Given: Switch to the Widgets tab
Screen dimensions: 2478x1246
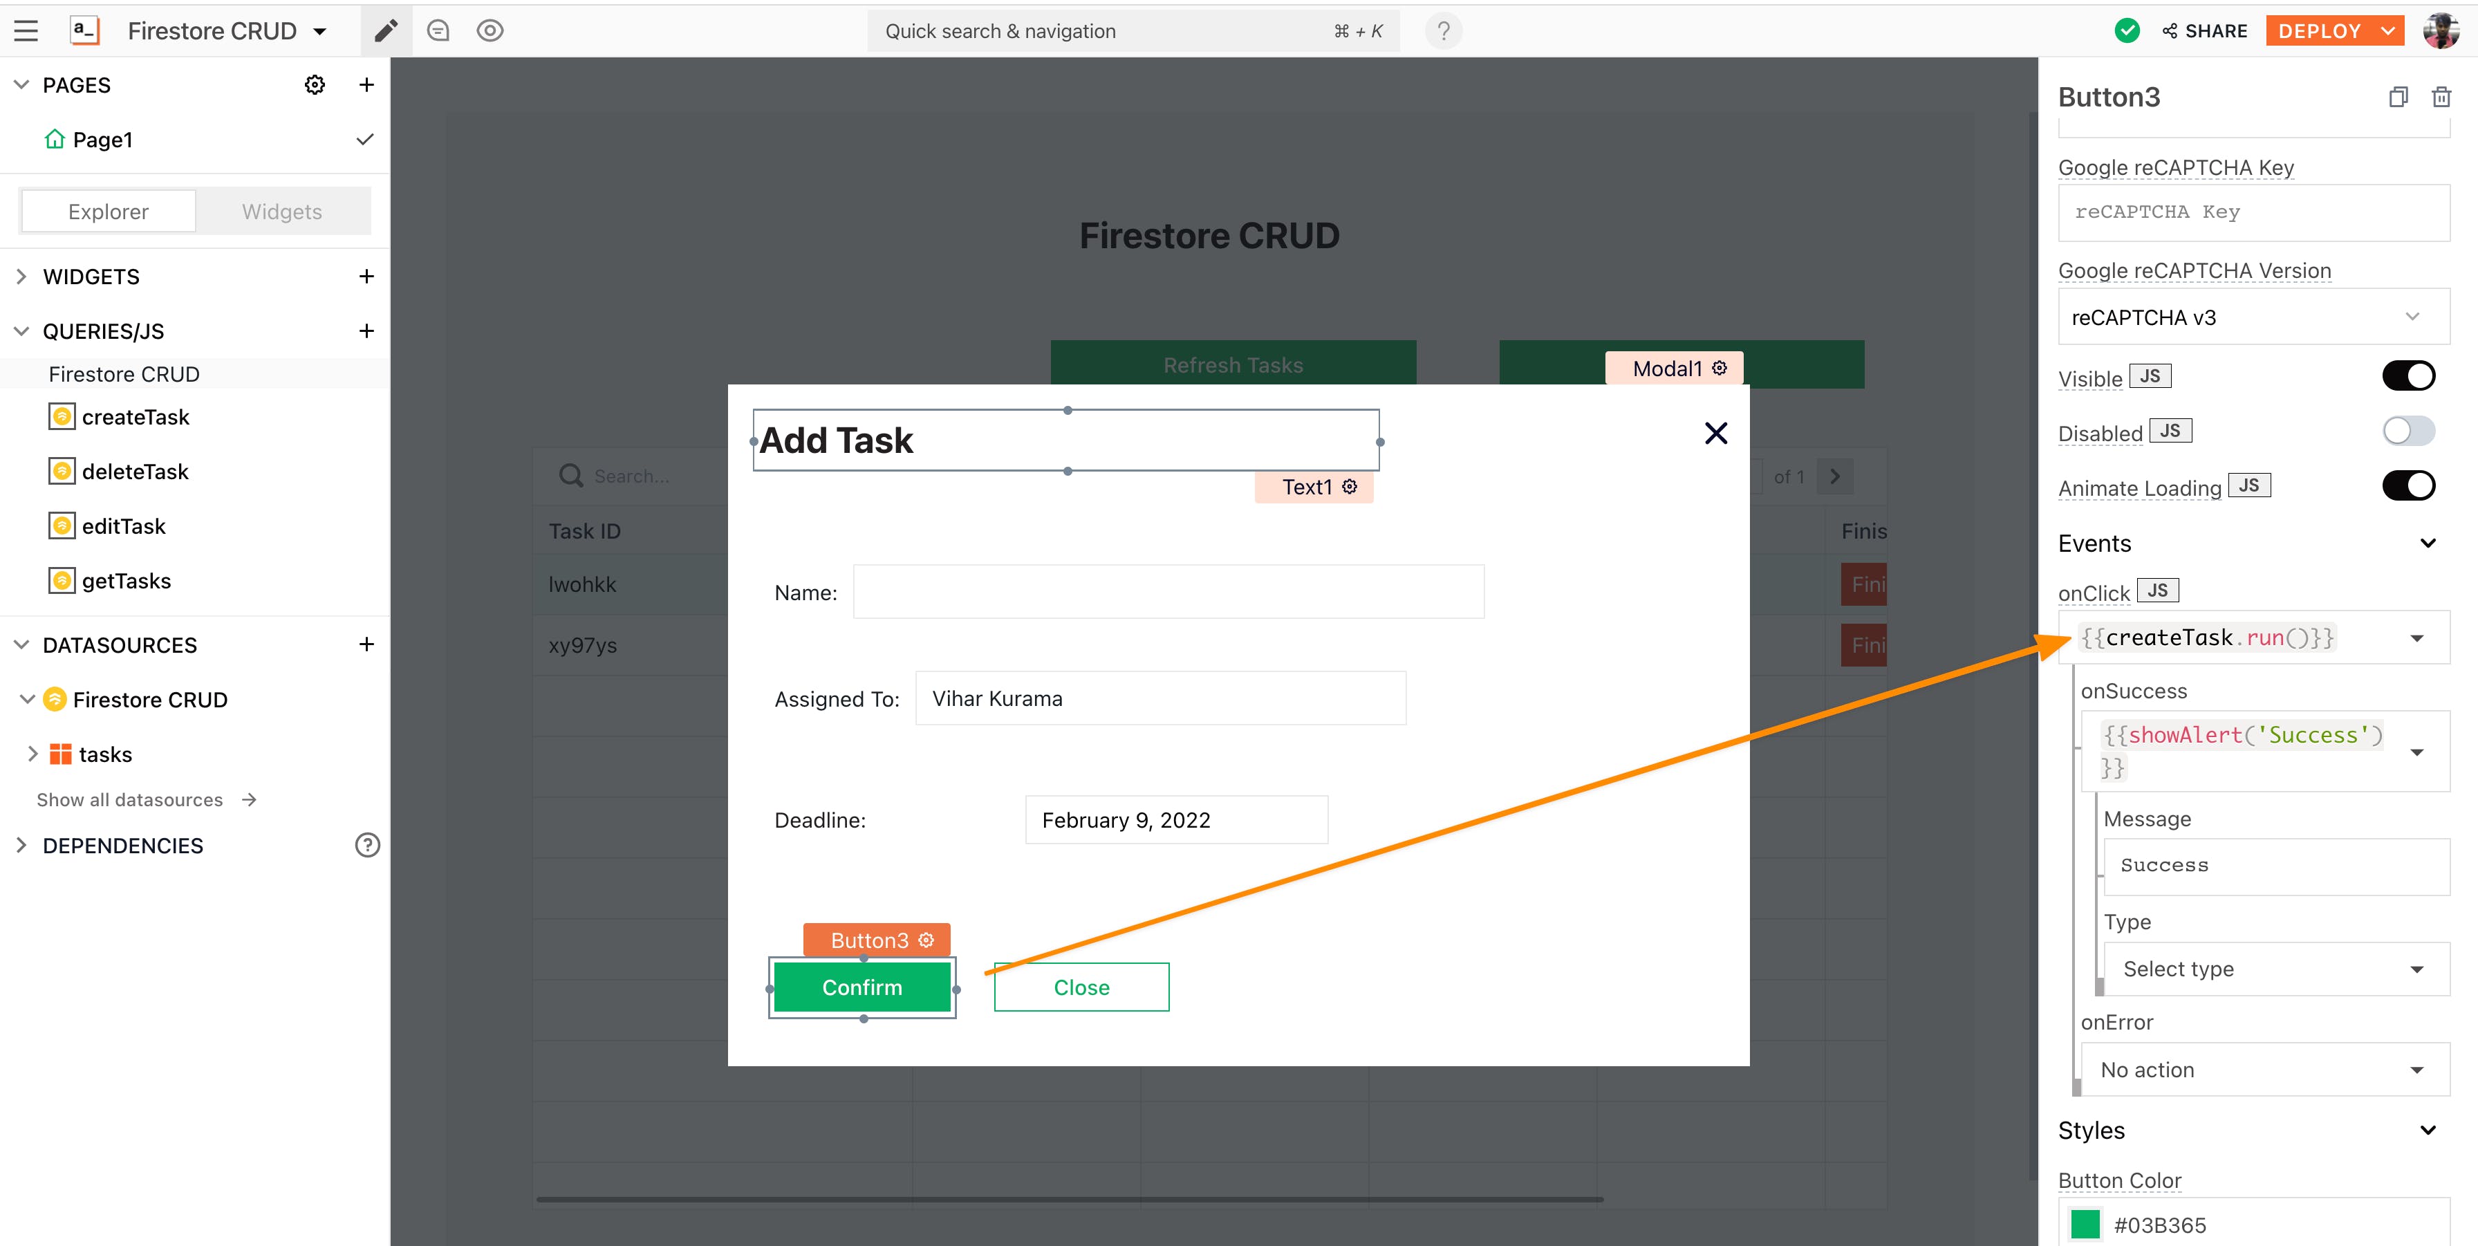Looking at the screenshot, I should pos(282,212).
